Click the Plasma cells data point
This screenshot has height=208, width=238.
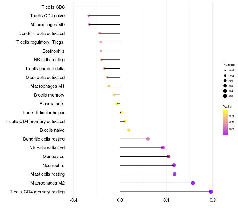pos(117,104)
